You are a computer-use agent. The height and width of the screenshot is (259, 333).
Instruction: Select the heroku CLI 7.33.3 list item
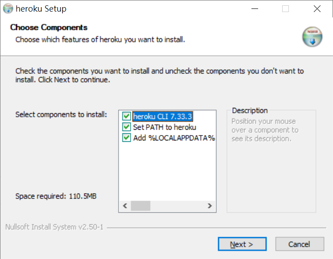pyautogui.click(x=163, y=117)
